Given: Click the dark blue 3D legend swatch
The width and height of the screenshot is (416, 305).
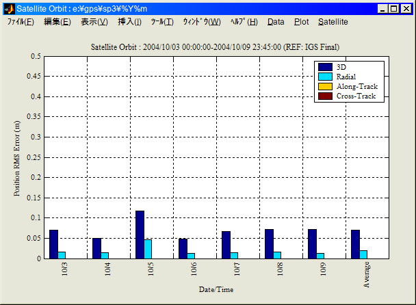Looking at the screenshot, I should [x=325, y=67].
